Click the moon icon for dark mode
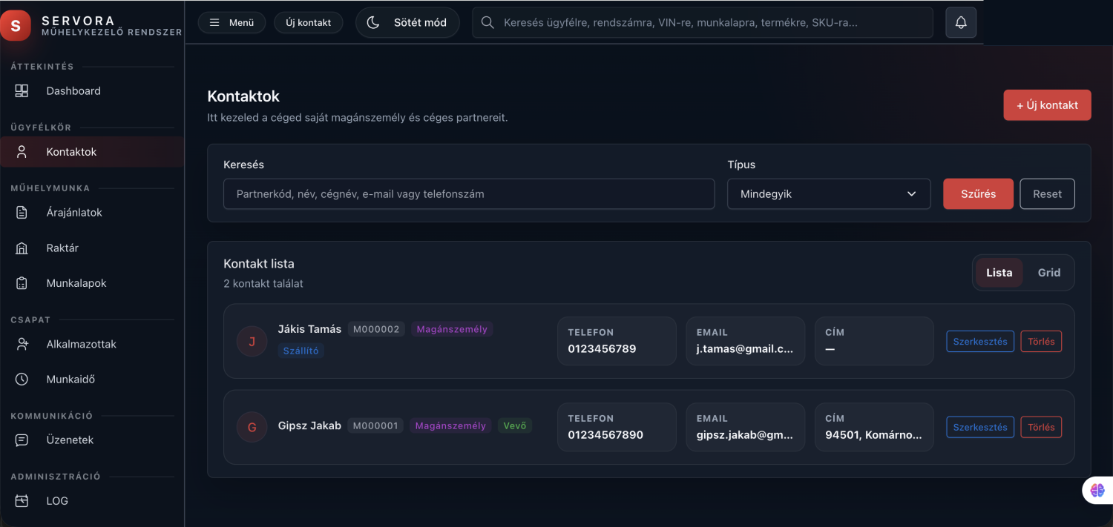Image resolution: width=1113 pixels, height=527 pixels. coord(373,22)
